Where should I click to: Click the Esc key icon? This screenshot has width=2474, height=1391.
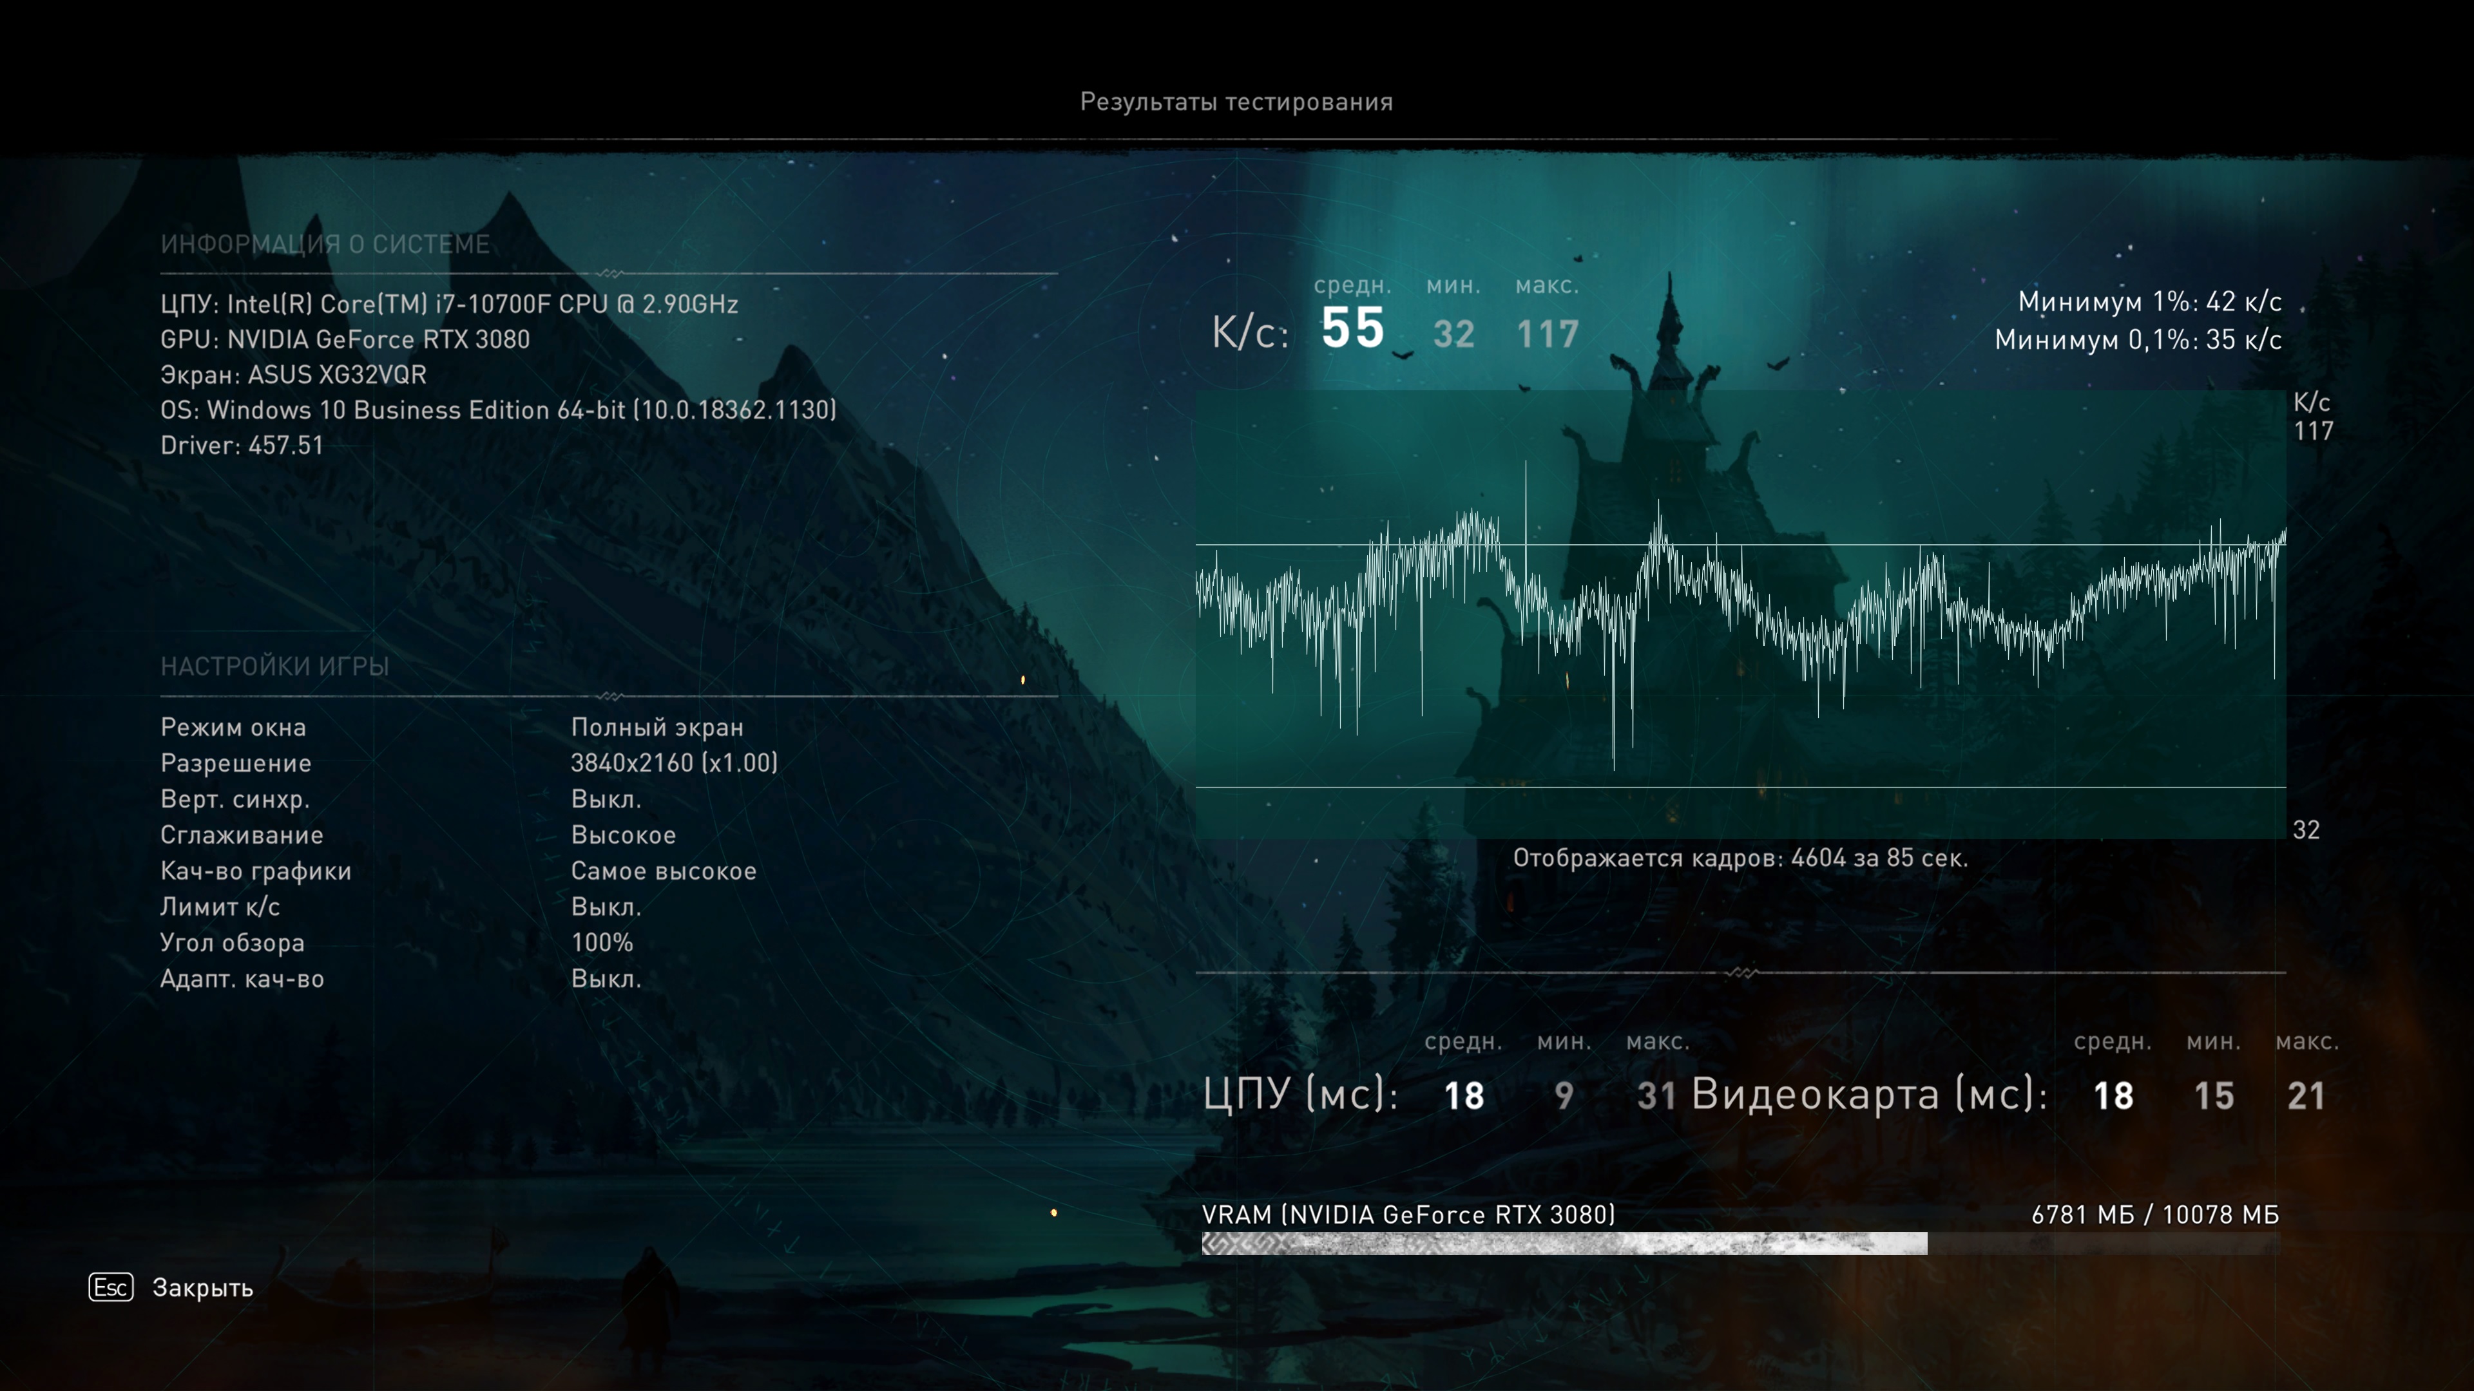point(110,1287)
